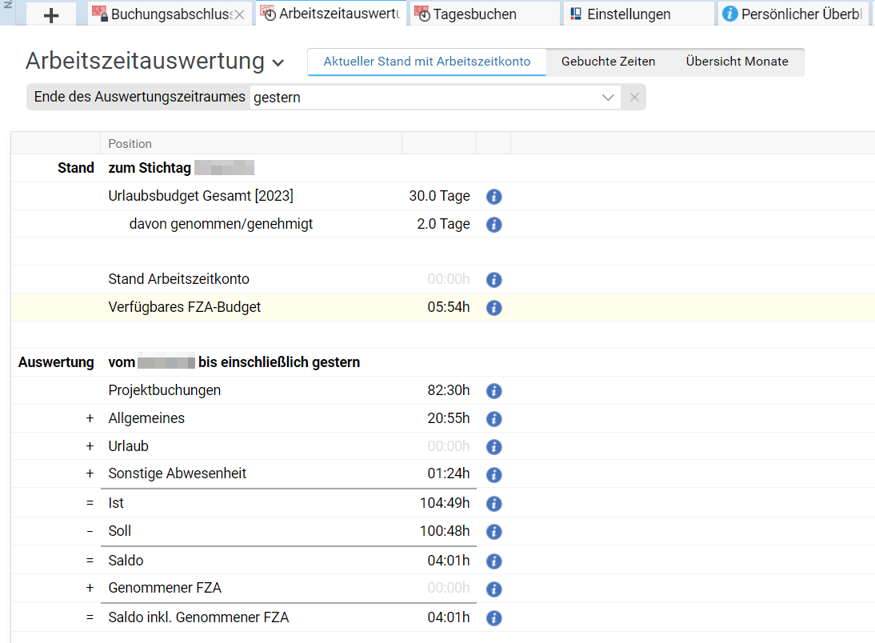The height and width of the screenshot is (643, 875).
Task: Add a new tab with plus icon
Action: coord(50,15)
